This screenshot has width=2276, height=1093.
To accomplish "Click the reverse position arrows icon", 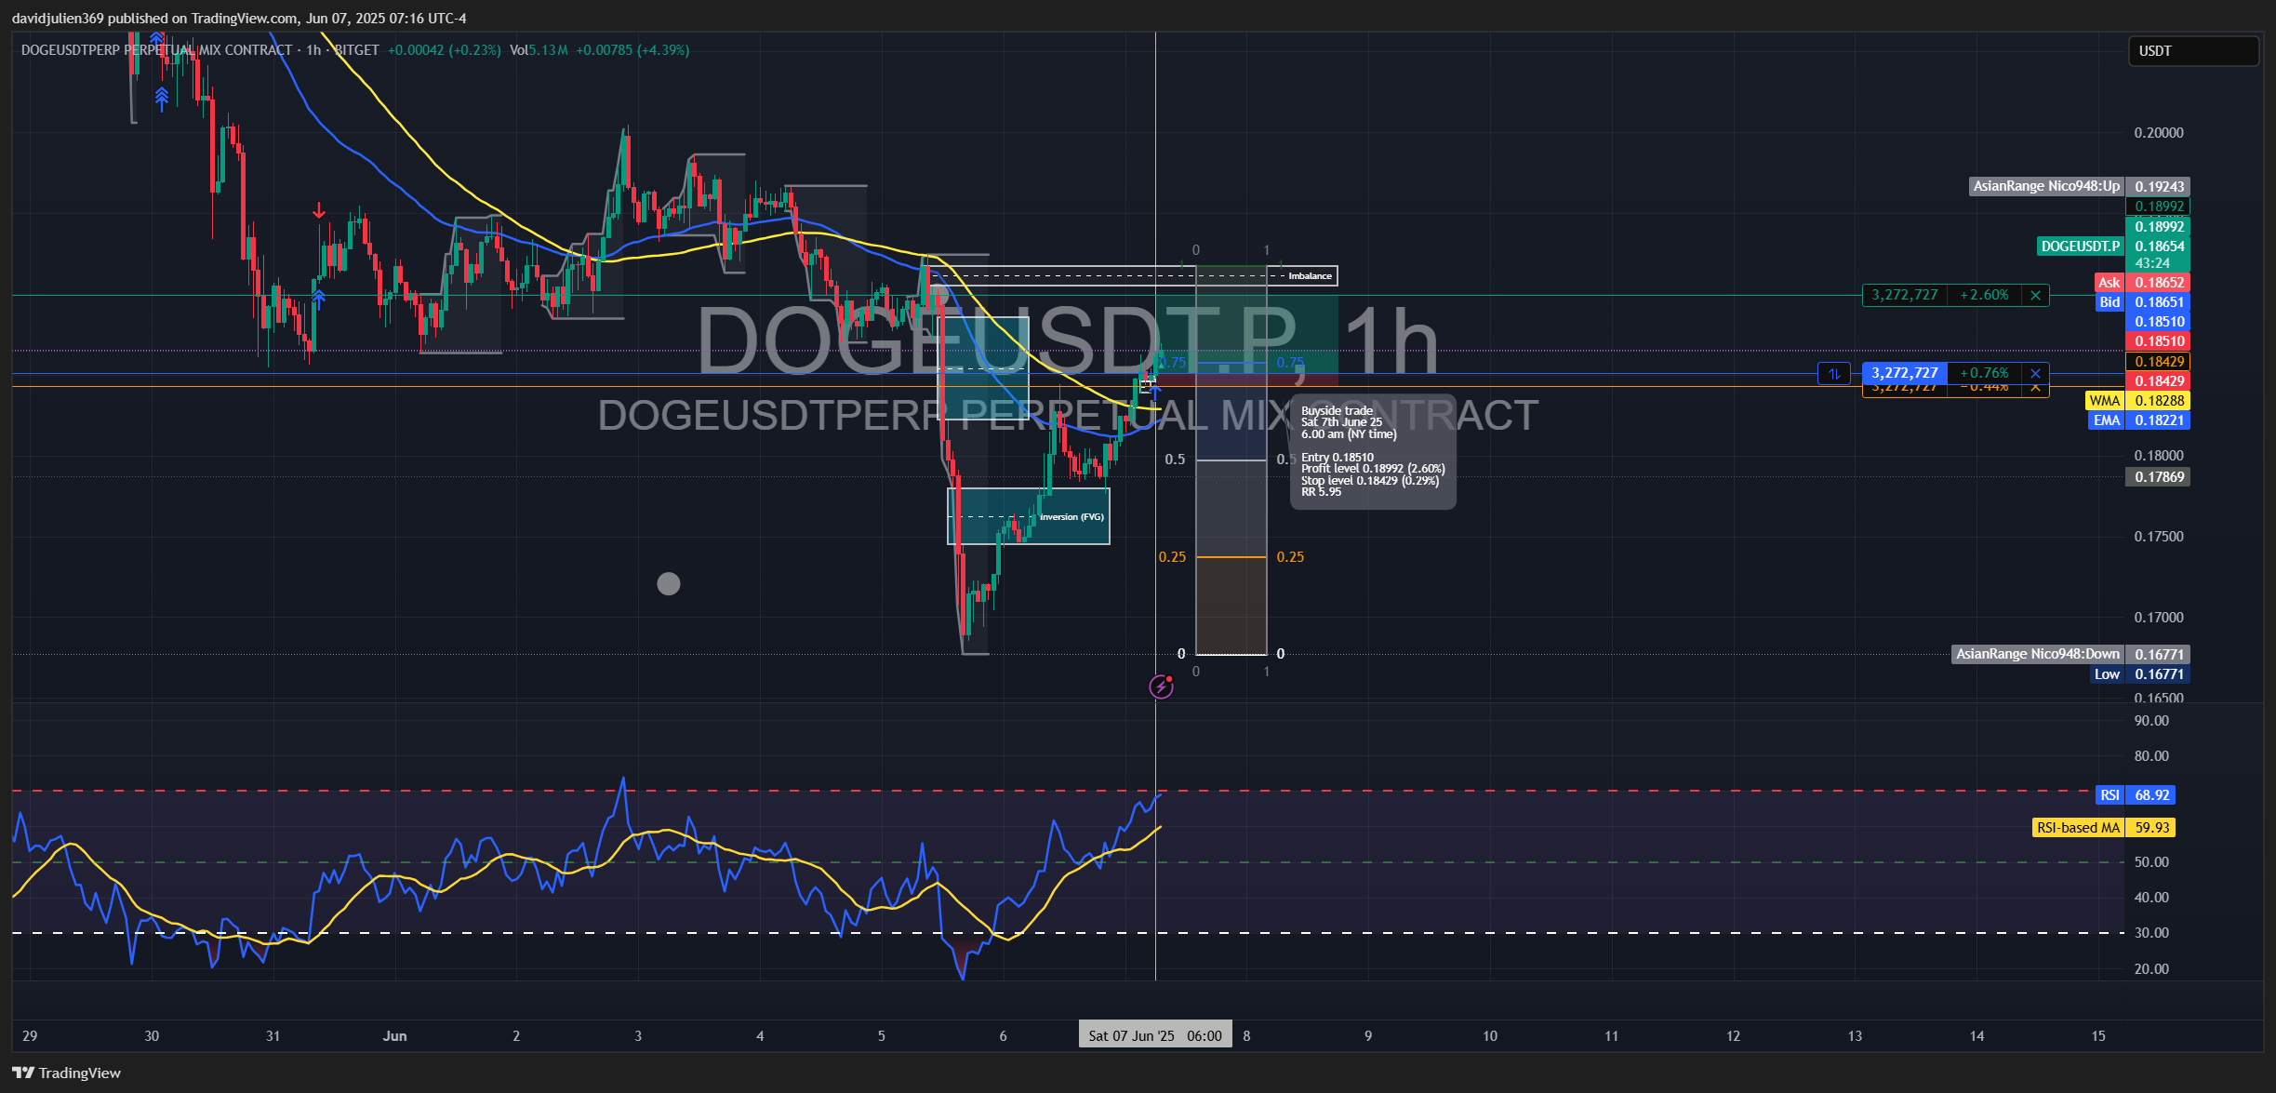I will coord(1834,374).
